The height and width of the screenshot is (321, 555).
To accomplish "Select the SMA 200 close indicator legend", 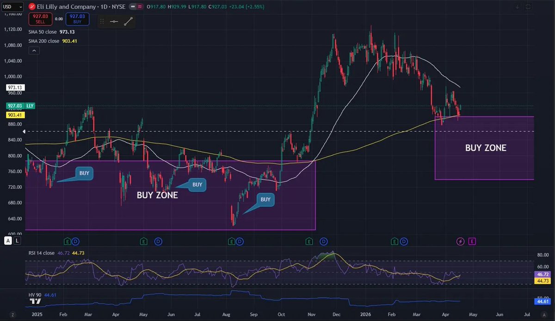I will click(53, 41).
